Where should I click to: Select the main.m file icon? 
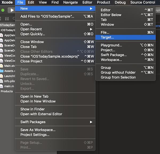click(x=1, y=86)
